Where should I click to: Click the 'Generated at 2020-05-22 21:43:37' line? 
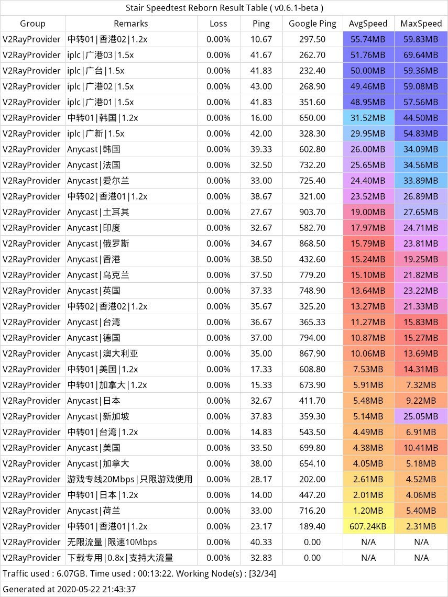[69, 589]
